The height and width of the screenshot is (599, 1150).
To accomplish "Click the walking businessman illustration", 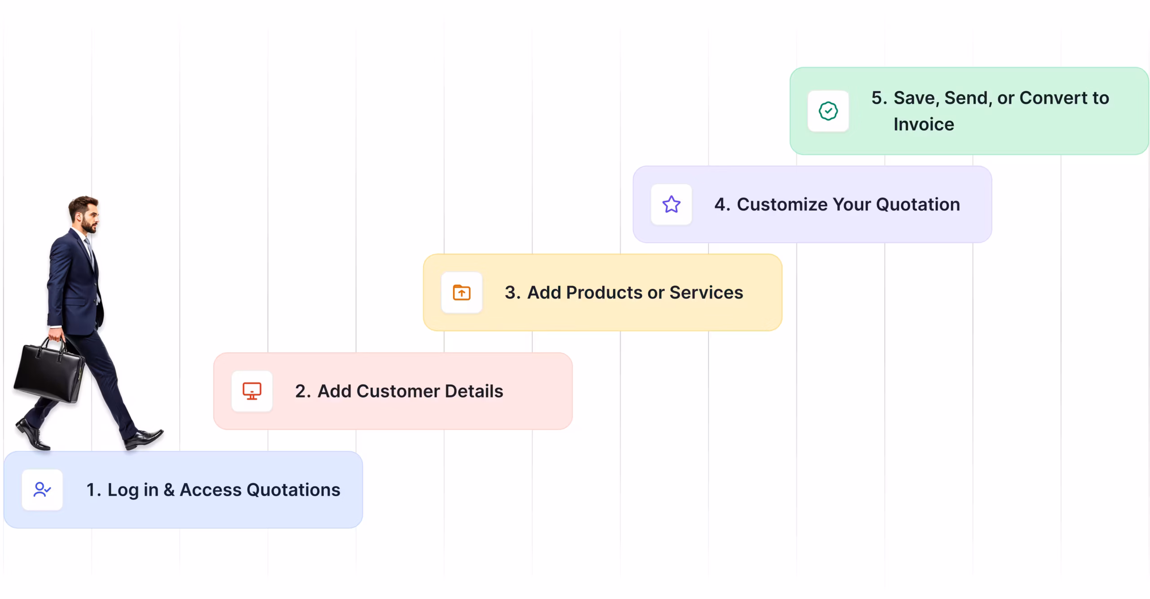I will pos(88,323).
